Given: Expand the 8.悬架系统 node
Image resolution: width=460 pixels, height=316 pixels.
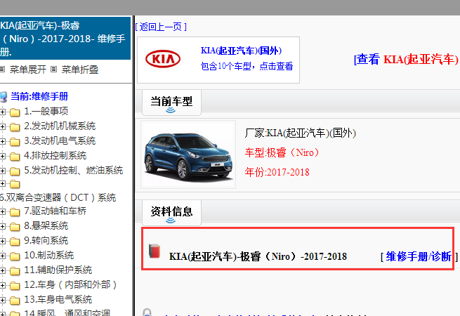Looking at the screenshot, I should pos(3,226).
